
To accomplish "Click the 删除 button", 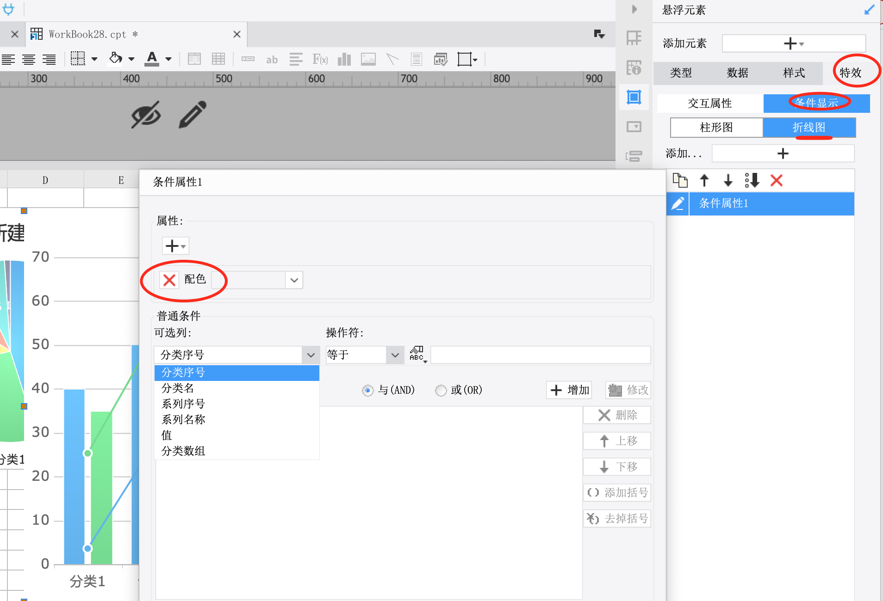I will pyautogui.click(x=617, y=415).
